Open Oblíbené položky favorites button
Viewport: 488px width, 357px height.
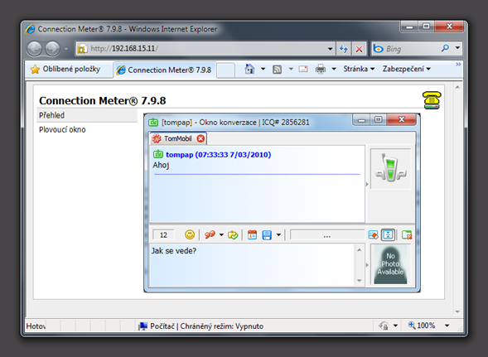(65, 69)
